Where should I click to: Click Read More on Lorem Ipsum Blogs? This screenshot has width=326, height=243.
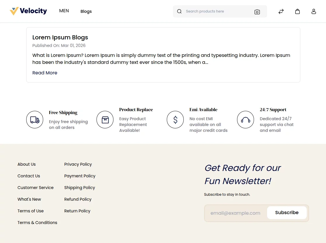point(45,73)
